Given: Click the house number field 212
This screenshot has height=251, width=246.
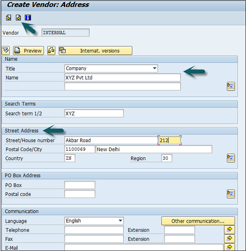Looking at the screenshot, I should click(x=169, y=140).
